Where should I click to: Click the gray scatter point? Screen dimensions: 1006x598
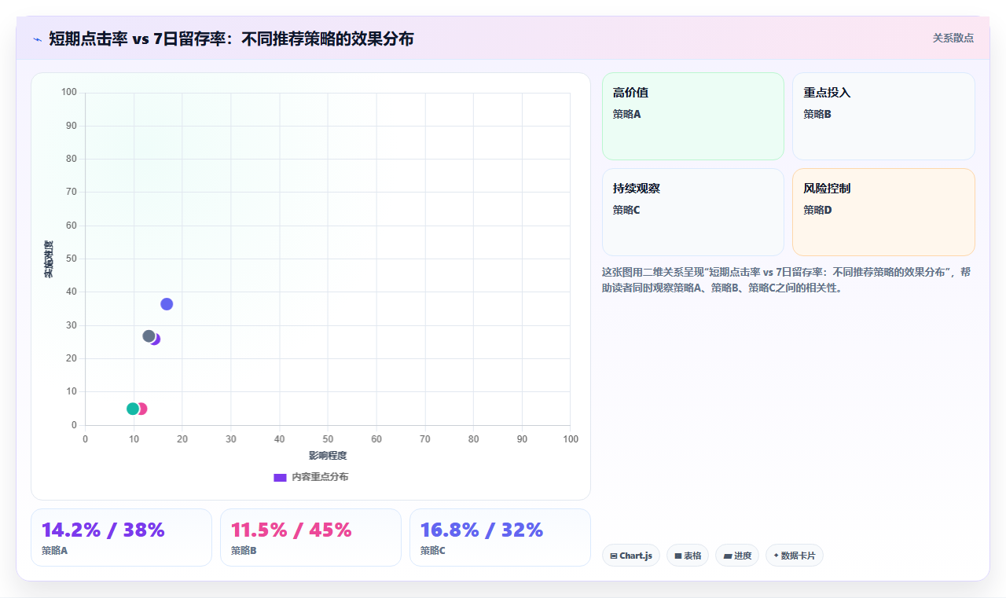tap(149, 336)
